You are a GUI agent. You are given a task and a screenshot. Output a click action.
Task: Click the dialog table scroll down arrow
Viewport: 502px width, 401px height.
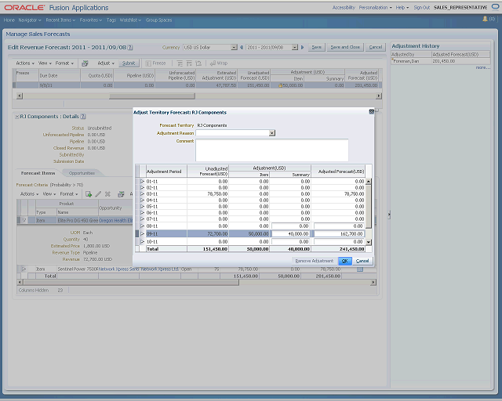pos(369,242)
